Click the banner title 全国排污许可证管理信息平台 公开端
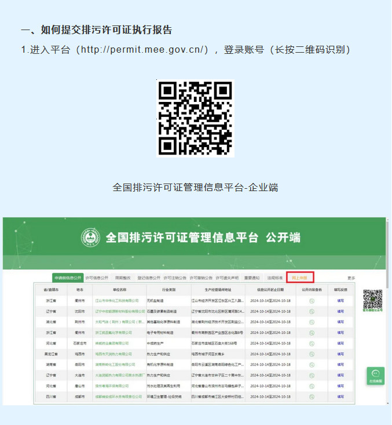 (203, 237)
